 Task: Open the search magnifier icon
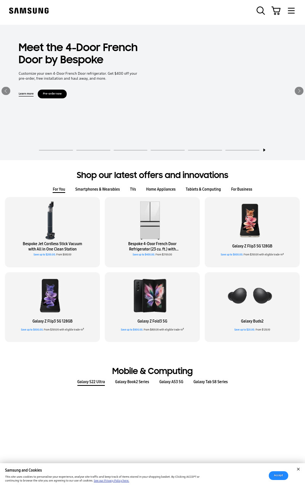tap(261, 11)
